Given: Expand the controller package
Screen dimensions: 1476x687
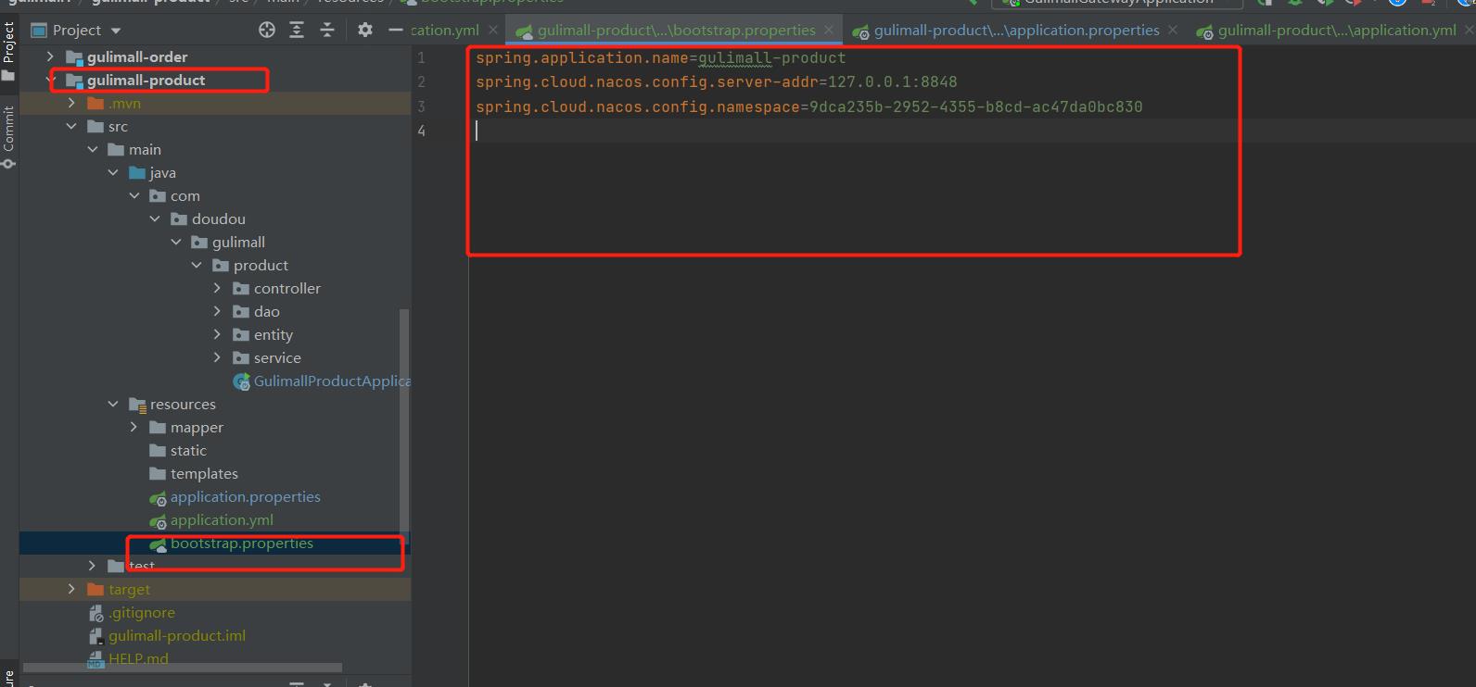Looking at the screenshot, I should click(x=218, y=289).
